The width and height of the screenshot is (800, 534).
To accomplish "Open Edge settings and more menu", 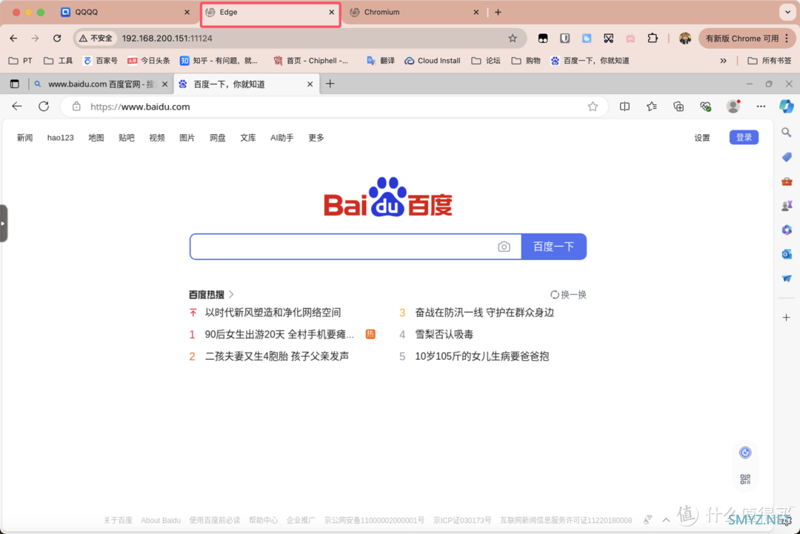I will [761, 106].
